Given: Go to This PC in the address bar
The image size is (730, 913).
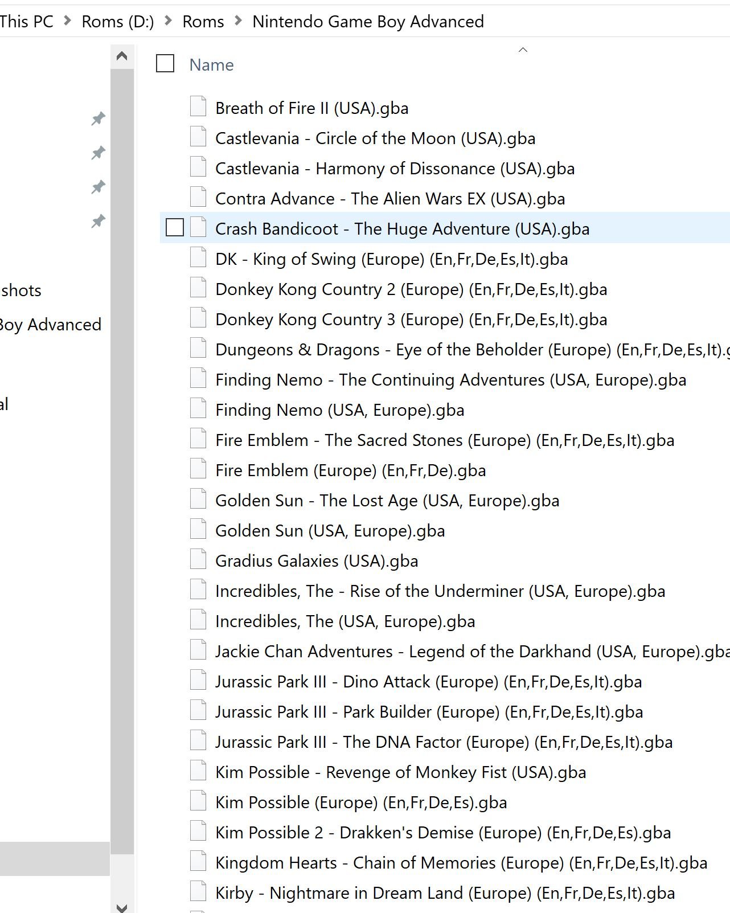Looking at the screenshot, I should tap(26, 22).
